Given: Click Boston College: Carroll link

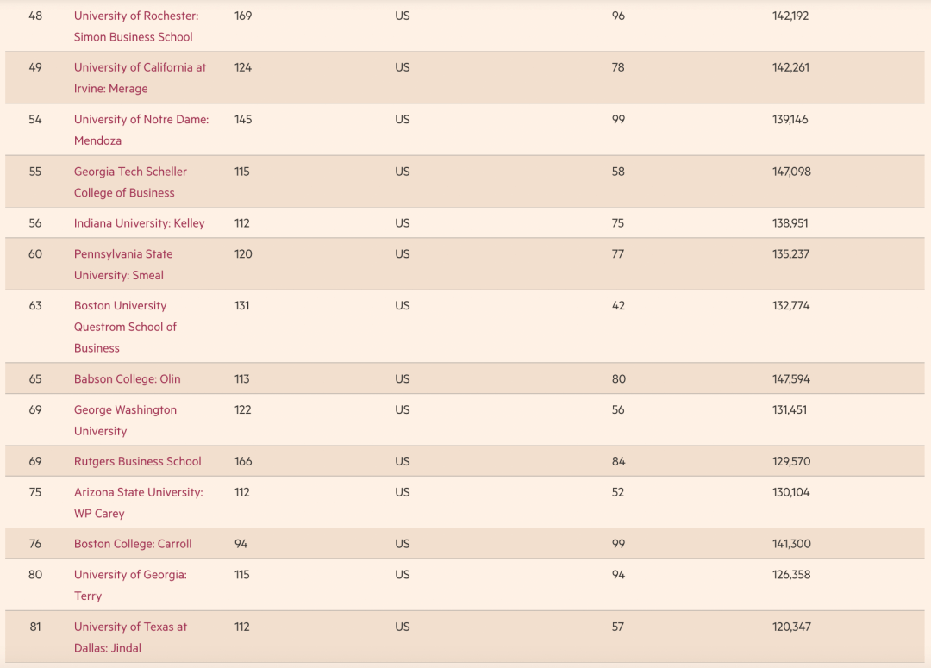Looking at the screenshot, I should (133, 544).
